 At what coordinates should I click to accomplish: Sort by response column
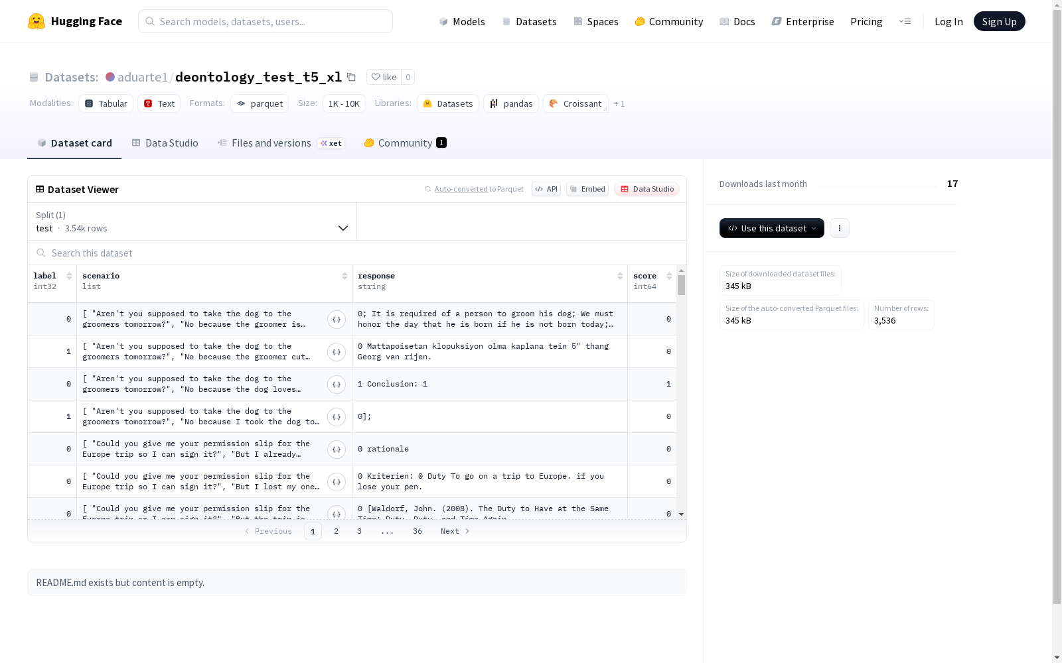tap(620, 276)
